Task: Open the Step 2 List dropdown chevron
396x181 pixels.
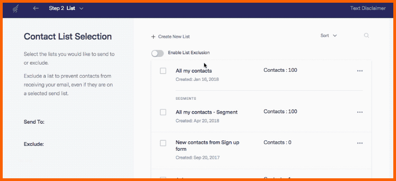Action: pos(81,9)
